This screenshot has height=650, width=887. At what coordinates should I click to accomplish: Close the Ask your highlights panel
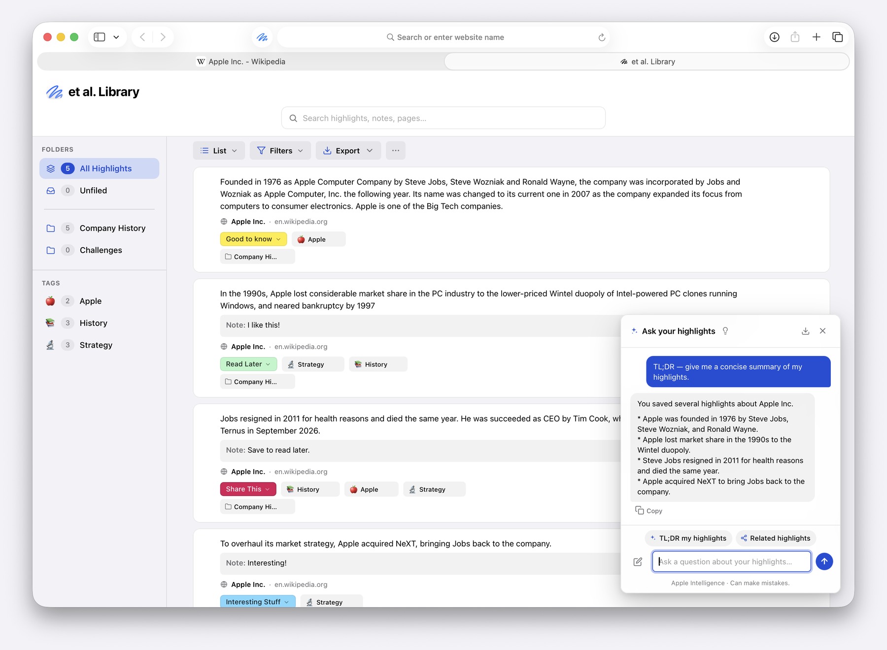pos(823,331)
